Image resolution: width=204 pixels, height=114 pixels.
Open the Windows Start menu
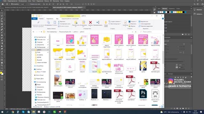point(2,112)
